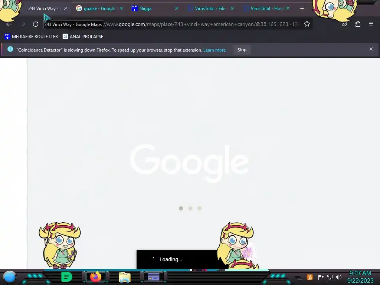
Task: Close the 243 Vinci Way tab
Action: [66, 8]
